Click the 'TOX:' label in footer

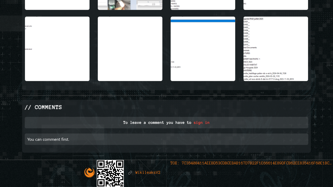click(x=175, y=163)
